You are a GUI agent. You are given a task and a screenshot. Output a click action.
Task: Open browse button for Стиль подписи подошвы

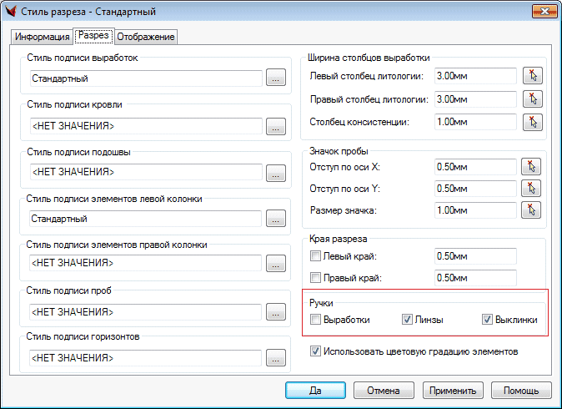click(x=275, y=173)
